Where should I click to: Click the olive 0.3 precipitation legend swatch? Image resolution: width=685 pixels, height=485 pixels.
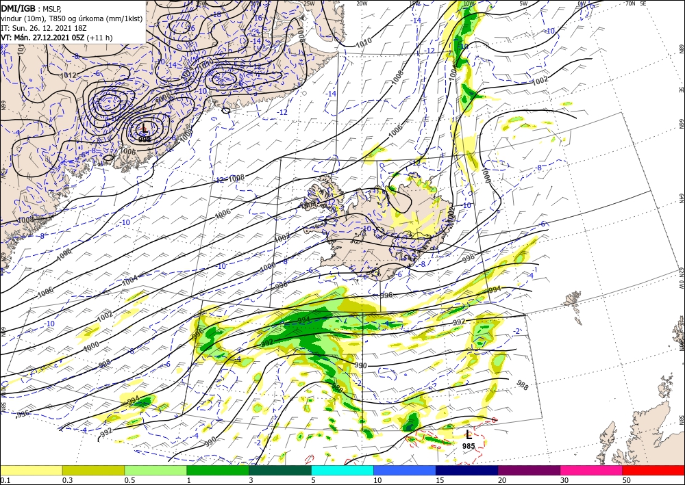point(93,470)
